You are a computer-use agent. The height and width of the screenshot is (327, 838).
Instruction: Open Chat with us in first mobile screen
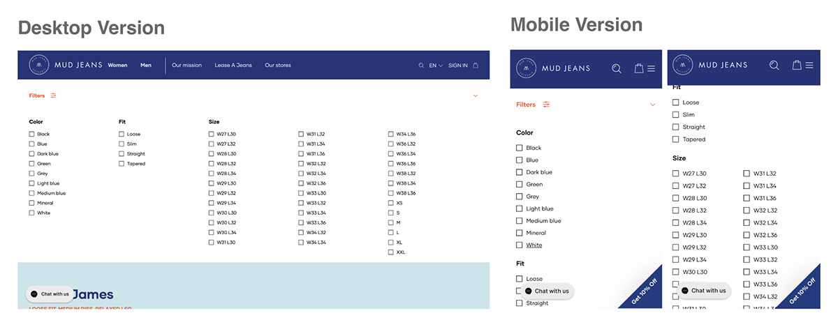point(547,291)
